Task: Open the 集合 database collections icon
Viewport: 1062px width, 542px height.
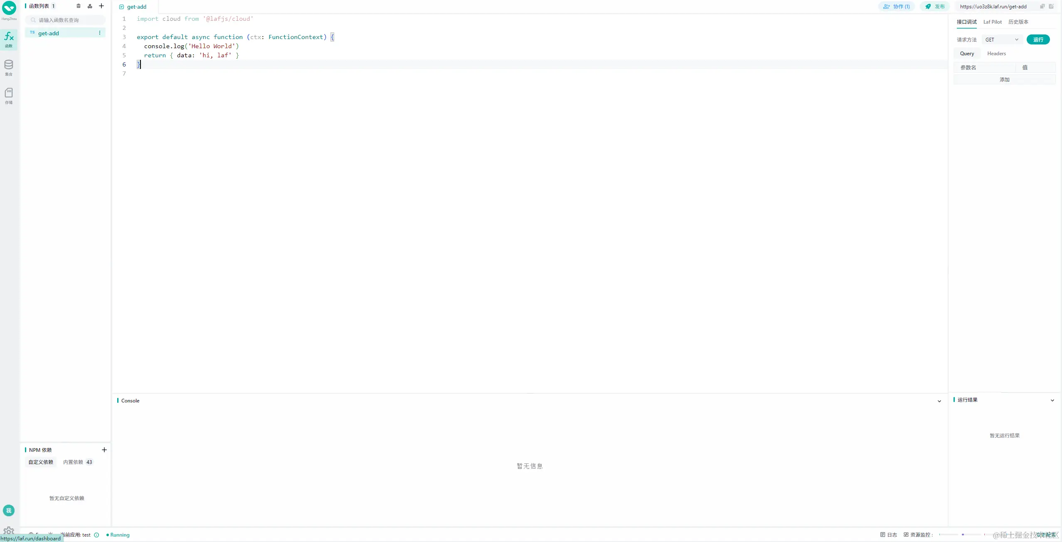Action: pos(9,67)
